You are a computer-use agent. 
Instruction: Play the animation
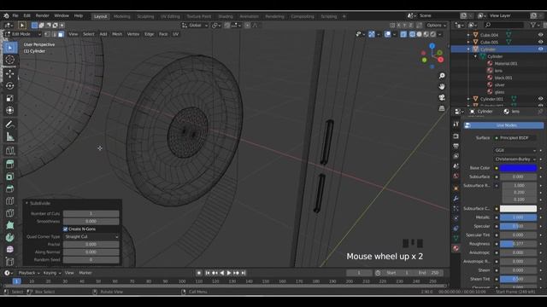[x=229, y=273]
